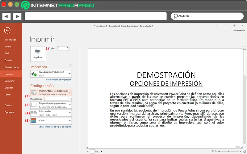Select Abrir in the sidebar
Screen dimensions: 247x154
(x=7, y=53)
